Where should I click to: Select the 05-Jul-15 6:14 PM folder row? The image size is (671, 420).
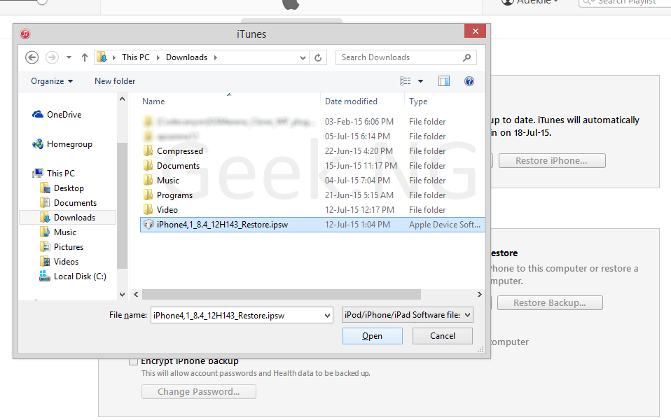click(312, 136)
